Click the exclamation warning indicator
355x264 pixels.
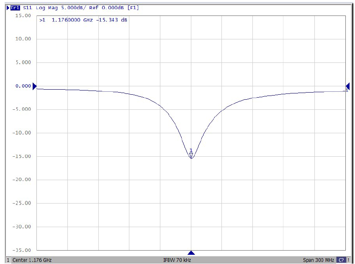pos(349,260)
